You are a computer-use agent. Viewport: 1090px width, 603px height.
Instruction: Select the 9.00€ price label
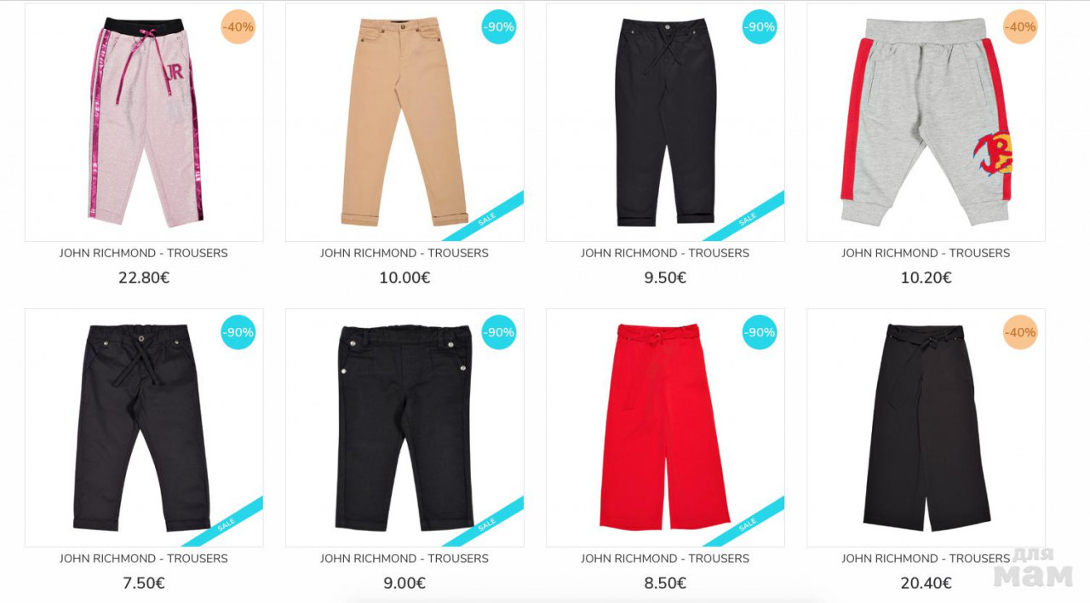[x=404, y=583]
